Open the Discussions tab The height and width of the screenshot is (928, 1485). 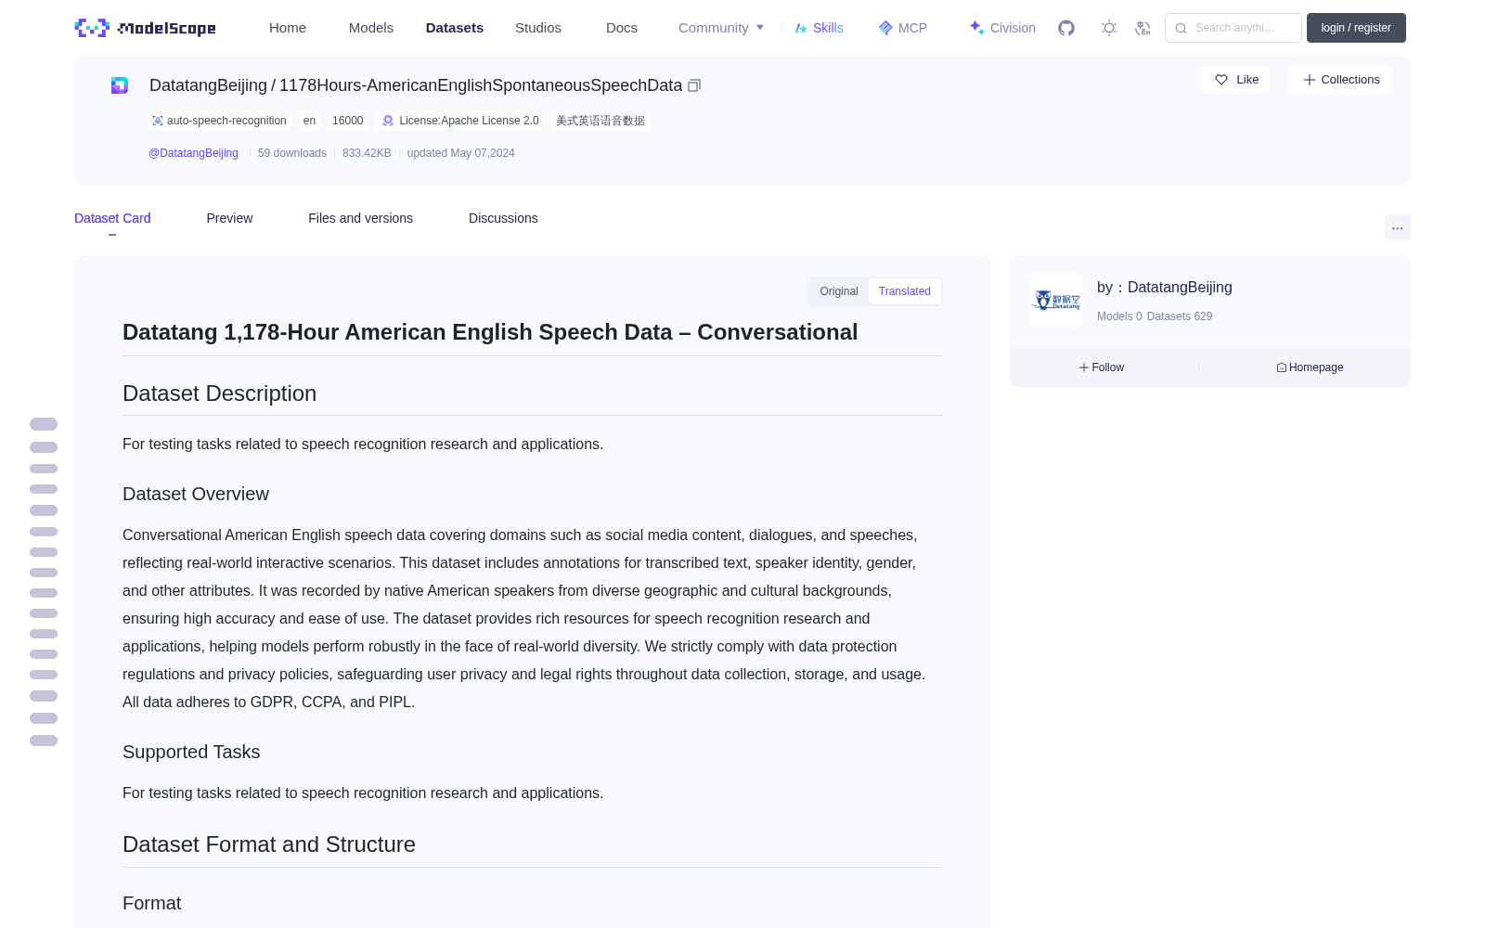(503, 218)
